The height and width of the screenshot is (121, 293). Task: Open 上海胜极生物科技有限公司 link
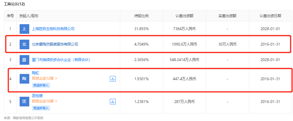click(53, 29)
